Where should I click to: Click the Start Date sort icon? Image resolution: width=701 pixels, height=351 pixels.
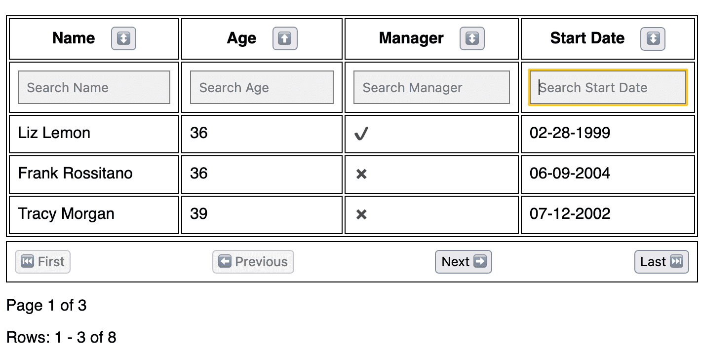coord(653,38)
